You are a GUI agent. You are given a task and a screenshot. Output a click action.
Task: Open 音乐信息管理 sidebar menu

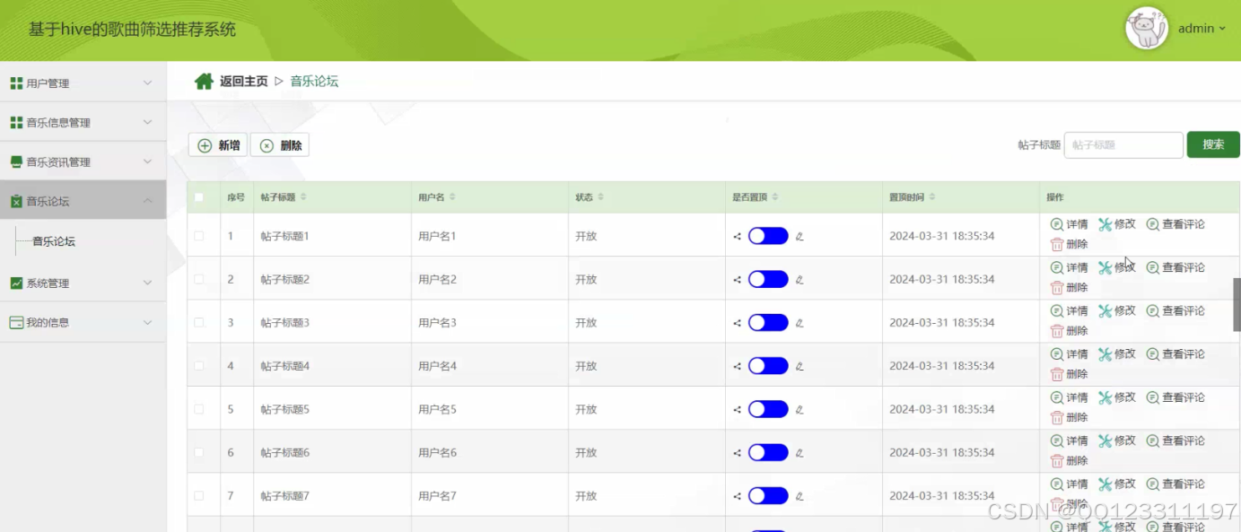[x=83, y=122]
